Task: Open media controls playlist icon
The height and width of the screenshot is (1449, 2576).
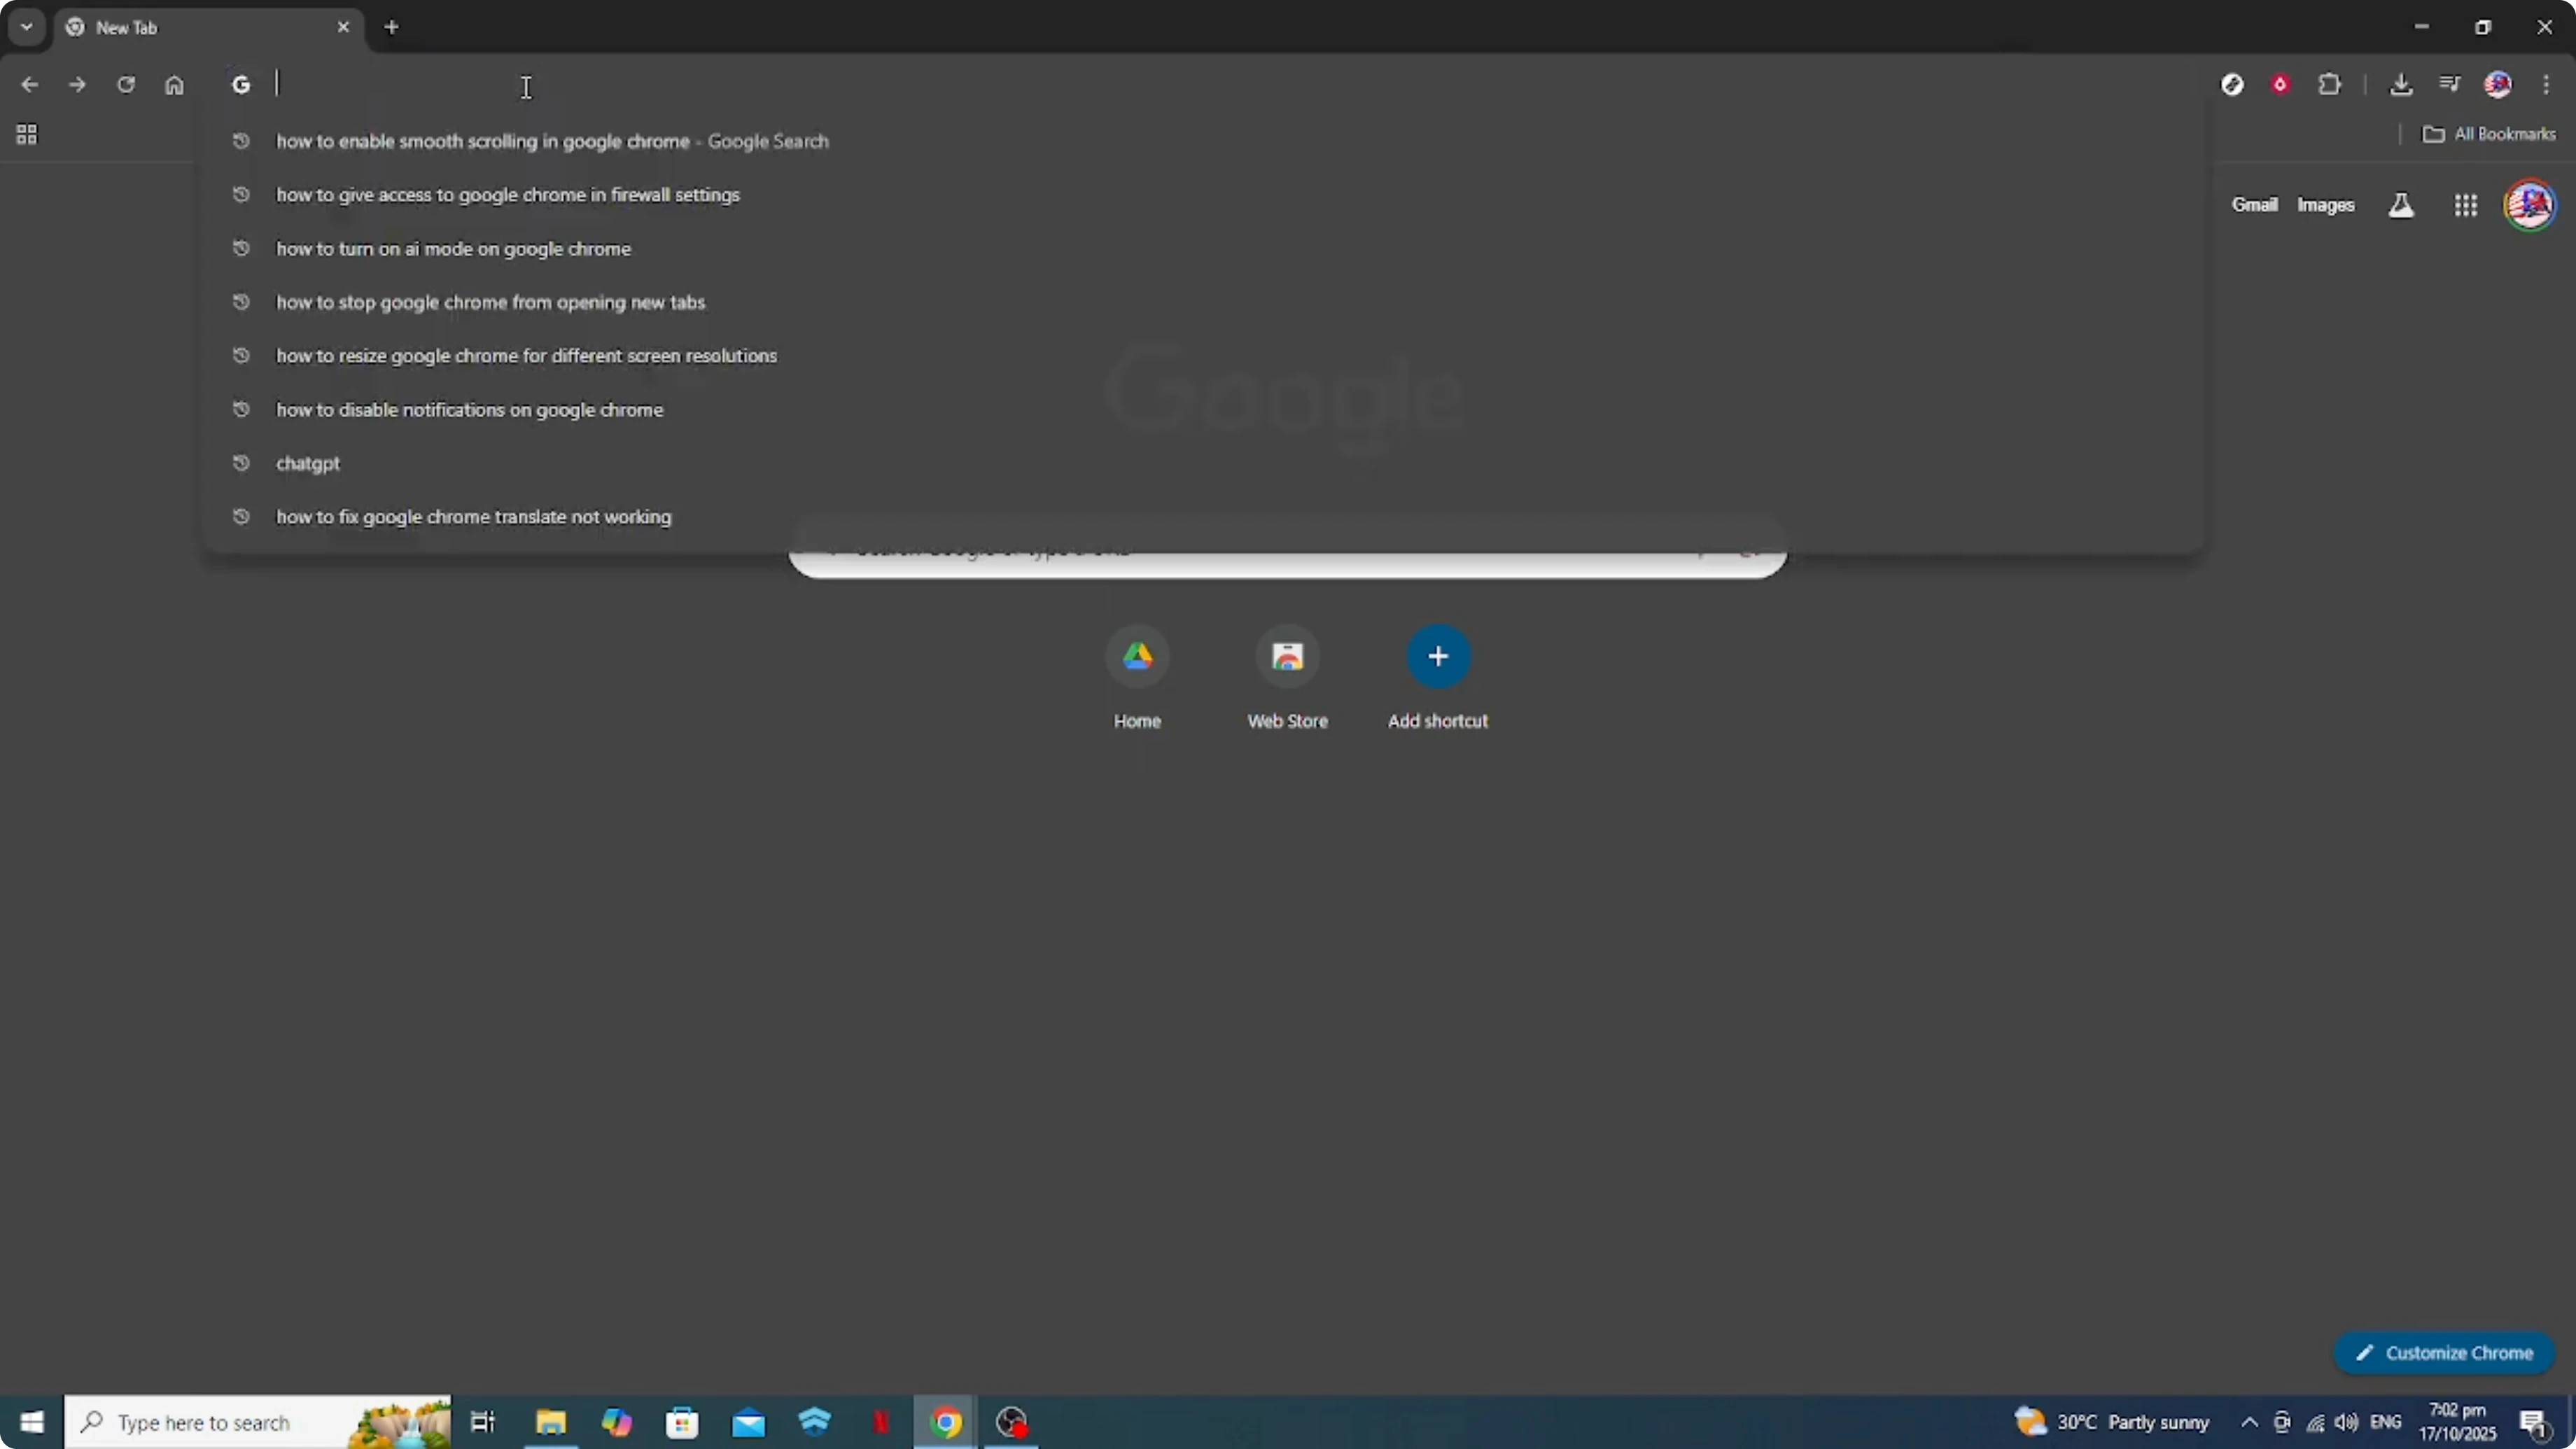Action: click(x=2450, y=84)
